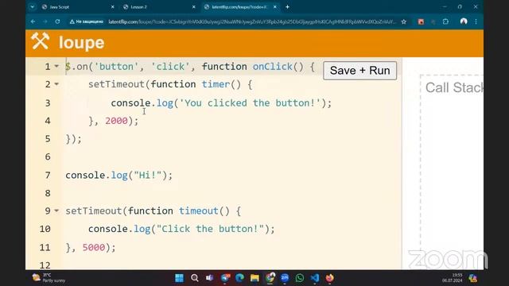509x286 pixels.
Task: Click the 'You clicked the button!' string
Action: tap(250, 103)
